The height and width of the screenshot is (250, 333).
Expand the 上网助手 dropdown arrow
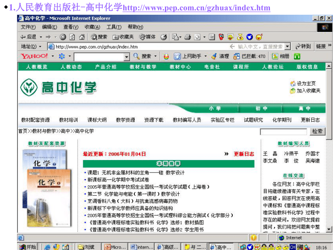tap(206, 56)
